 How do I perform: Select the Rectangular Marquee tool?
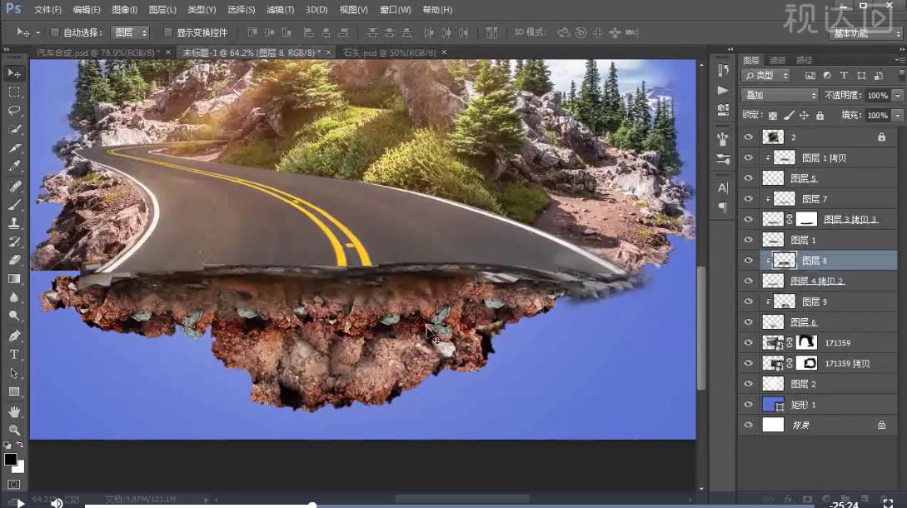coord(14,92)
